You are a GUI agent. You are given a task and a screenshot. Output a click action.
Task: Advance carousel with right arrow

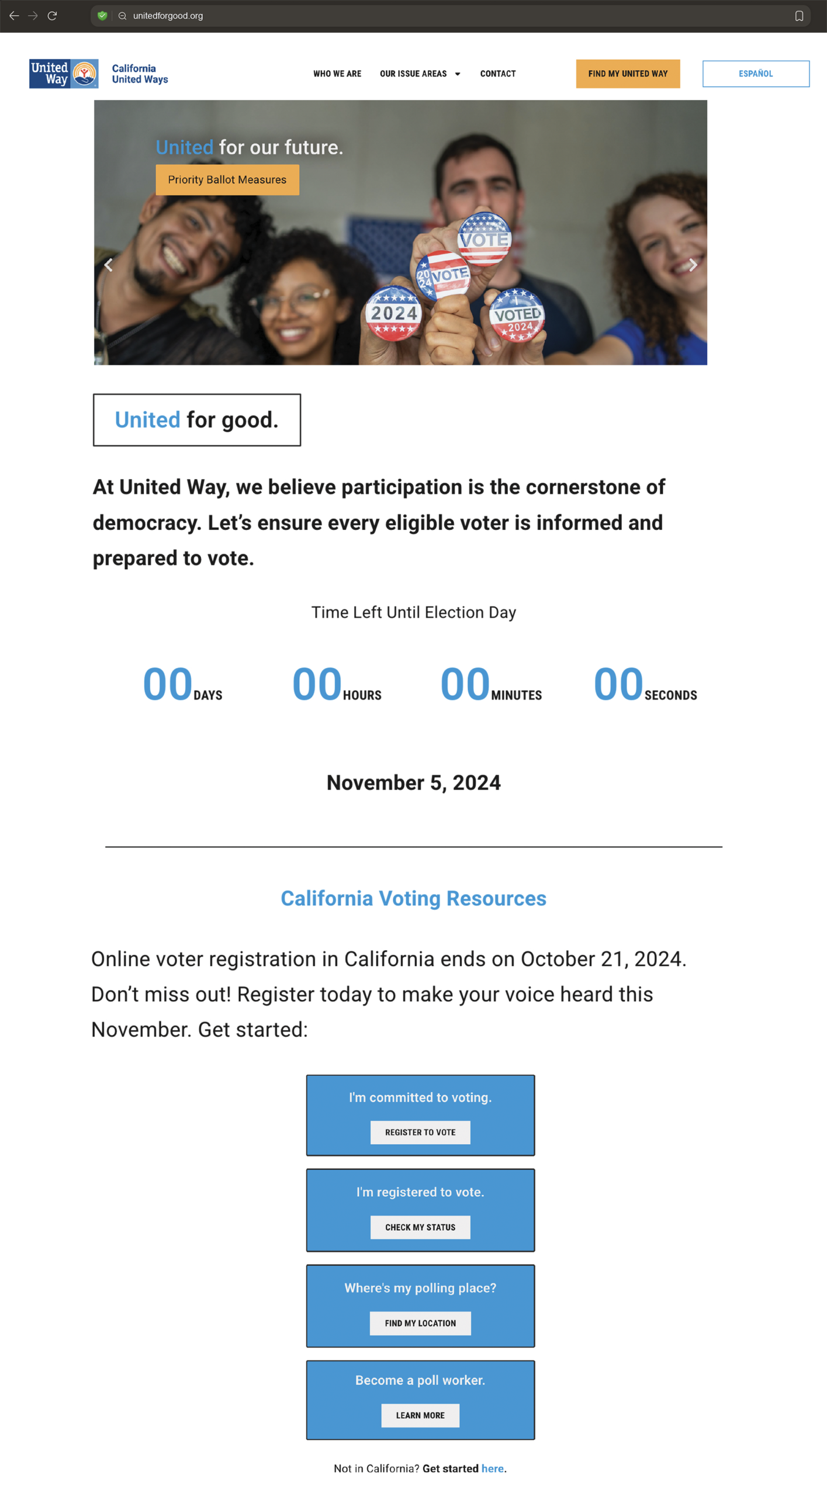pyautogui.click(x=693, y=265)
